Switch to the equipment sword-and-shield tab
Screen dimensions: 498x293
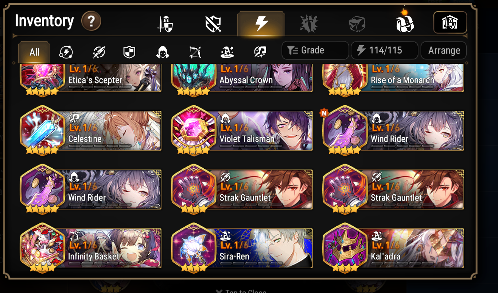pos(165,24)
